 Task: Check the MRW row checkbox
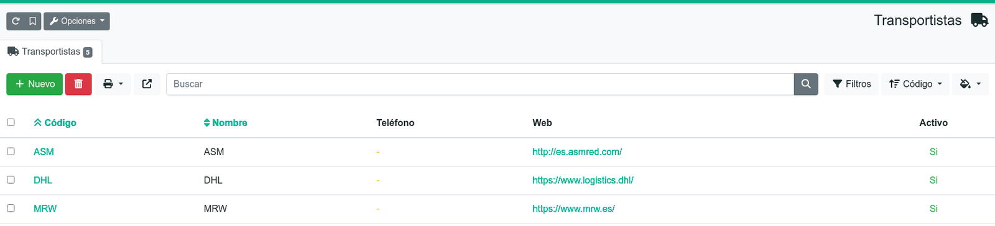[x=11, y=208]
